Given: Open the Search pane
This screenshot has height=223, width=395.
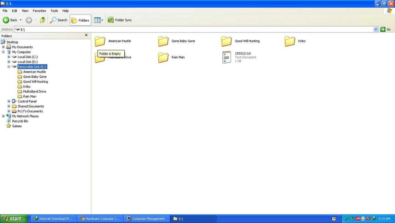Looking at the screenshot, I should click(x=59, y=20).
